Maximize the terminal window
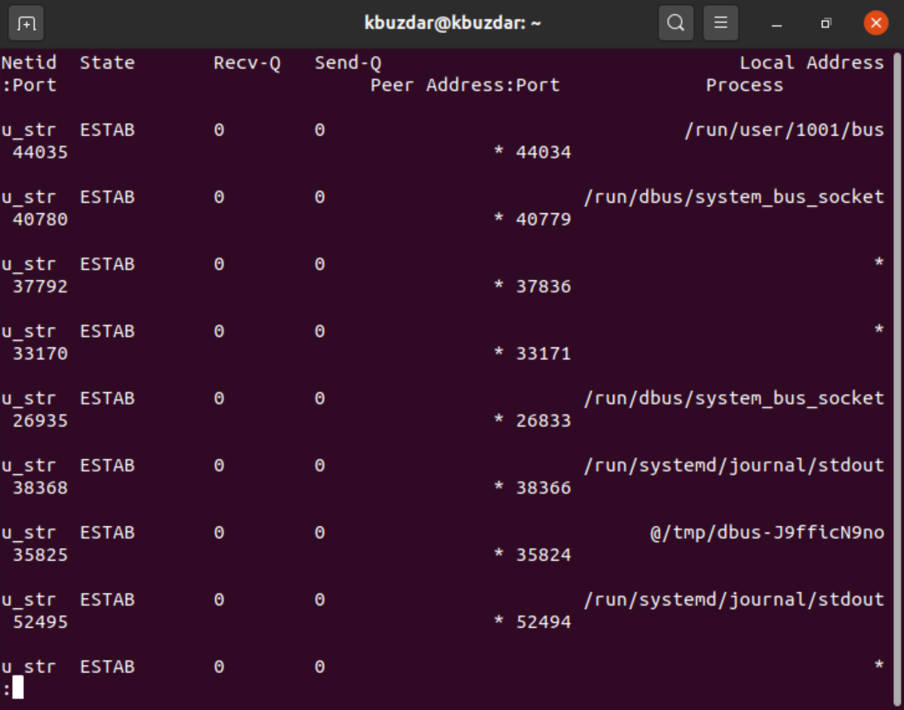The width and height of the screenshot is (904, 710). 825,23
